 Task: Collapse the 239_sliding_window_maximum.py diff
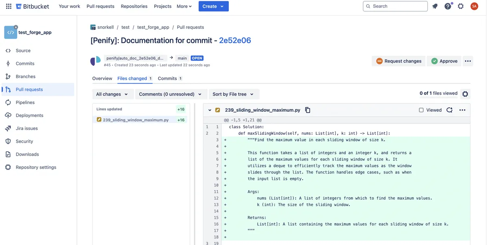210,110
